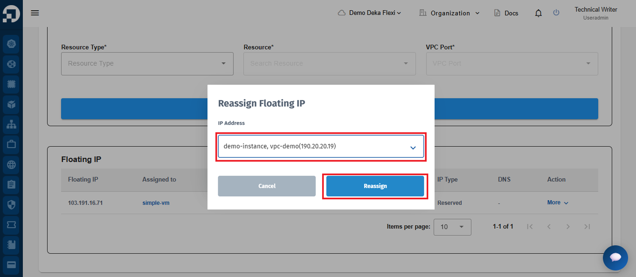Open the Kubernetes helm sidebar icon
The height and width of the screenshot is (277, 636).
12,44
